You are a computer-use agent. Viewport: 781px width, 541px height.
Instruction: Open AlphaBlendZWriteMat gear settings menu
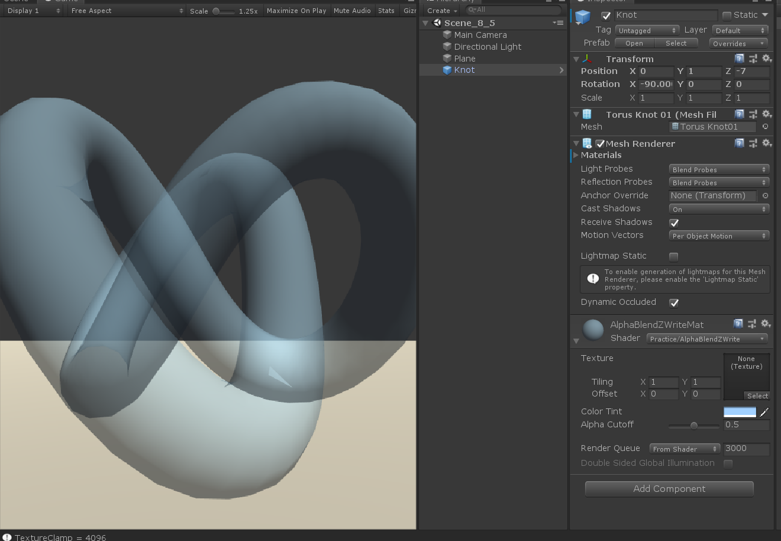point(766,324)
